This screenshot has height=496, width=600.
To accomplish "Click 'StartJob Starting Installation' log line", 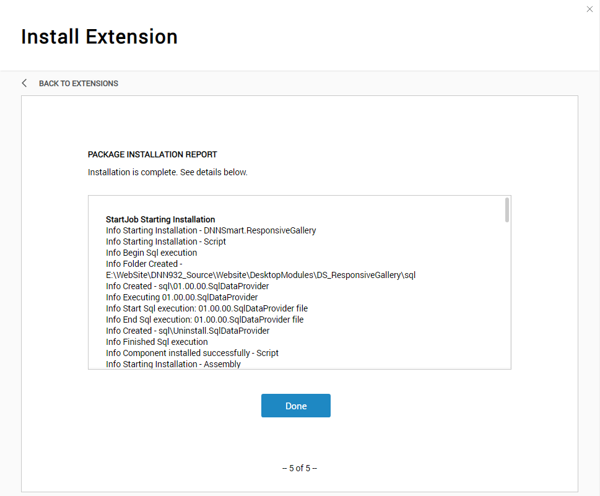I will click(x=160, y=219).
